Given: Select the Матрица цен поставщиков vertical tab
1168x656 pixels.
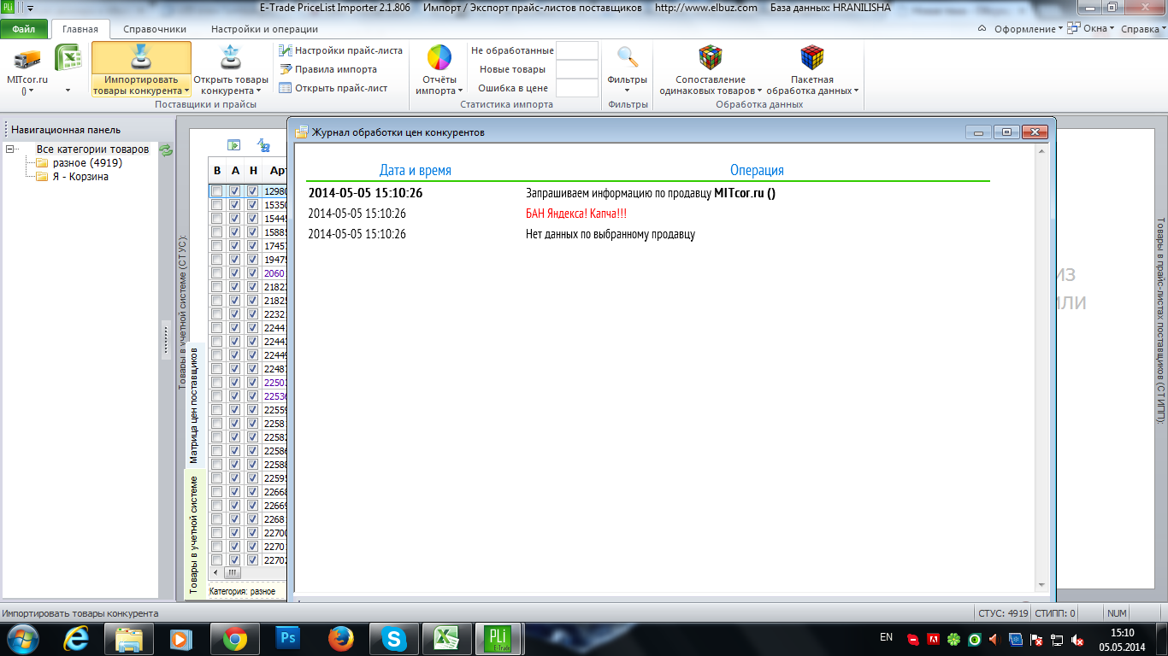Looking at the screenshot, I should pos(195,405).
